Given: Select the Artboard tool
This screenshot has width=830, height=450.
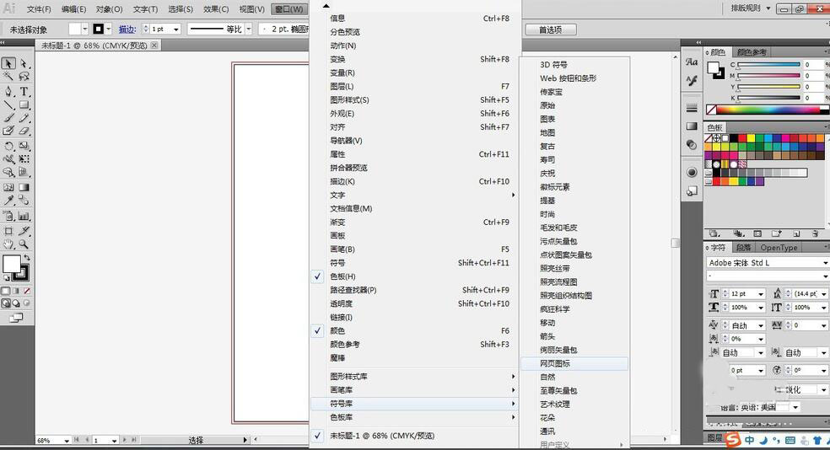Looking at the screenshot, I should pyautogui.click(x=8, y=231).
